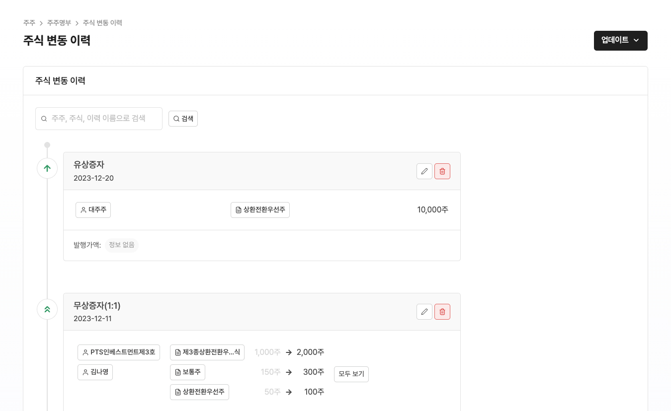Navigate to 주주 via the breadcrumb

pyautogui.click(x=29, y=23)
